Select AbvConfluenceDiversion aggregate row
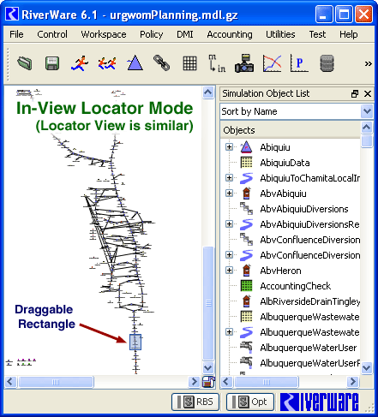Viewport: 378px width, 417px height. [x=291, y=240]
